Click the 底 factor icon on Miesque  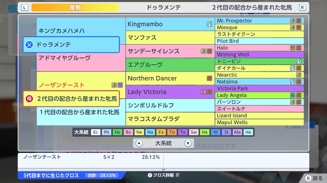[299, 27]
